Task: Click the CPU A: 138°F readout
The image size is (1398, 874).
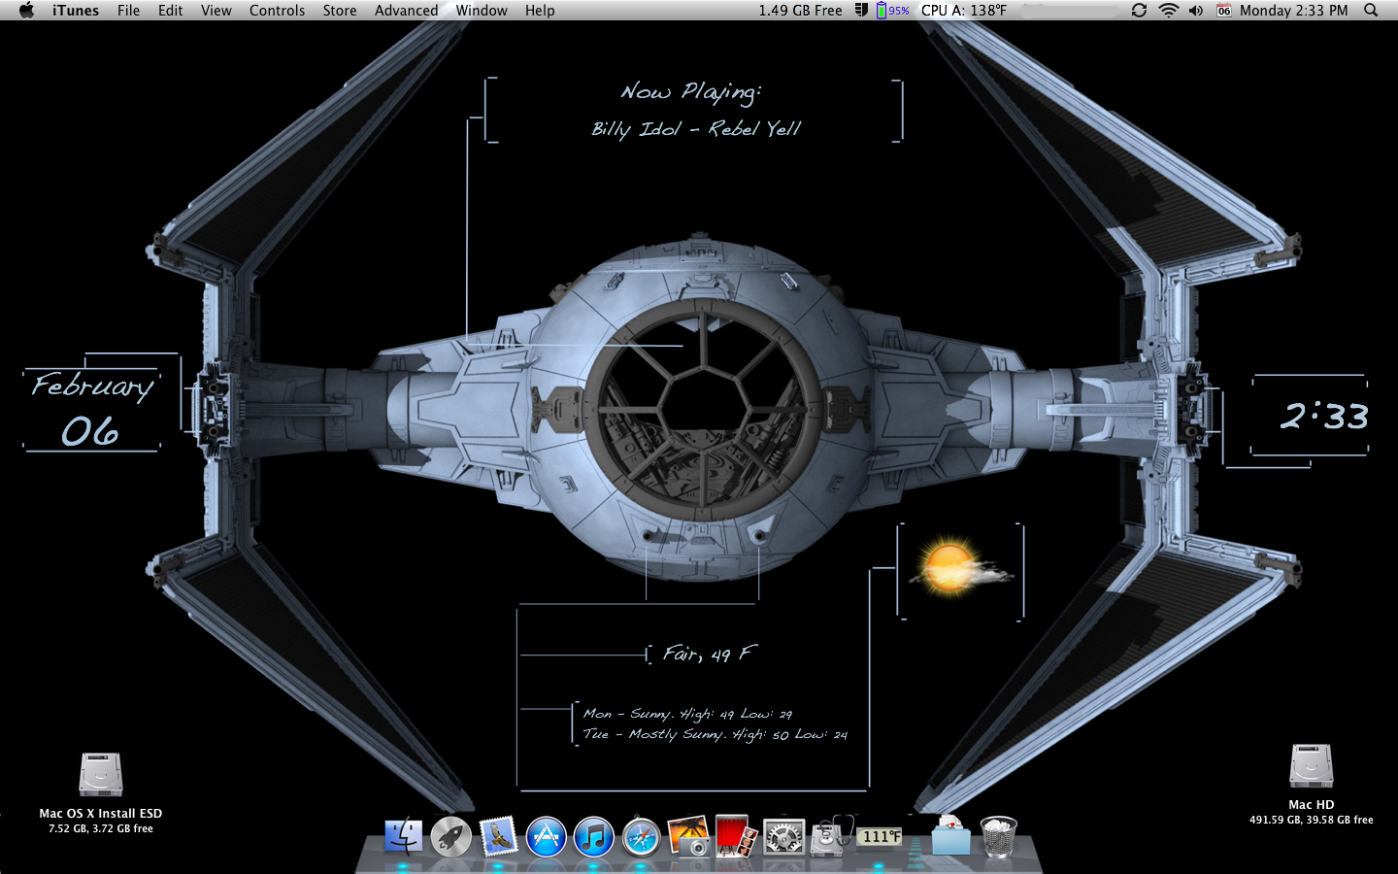Action: coord(964,10)
